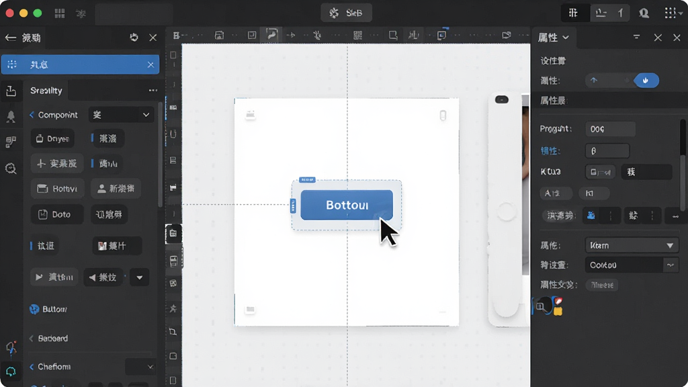
Task: Click the Proguht input field
Action: (x=610, y=129)
